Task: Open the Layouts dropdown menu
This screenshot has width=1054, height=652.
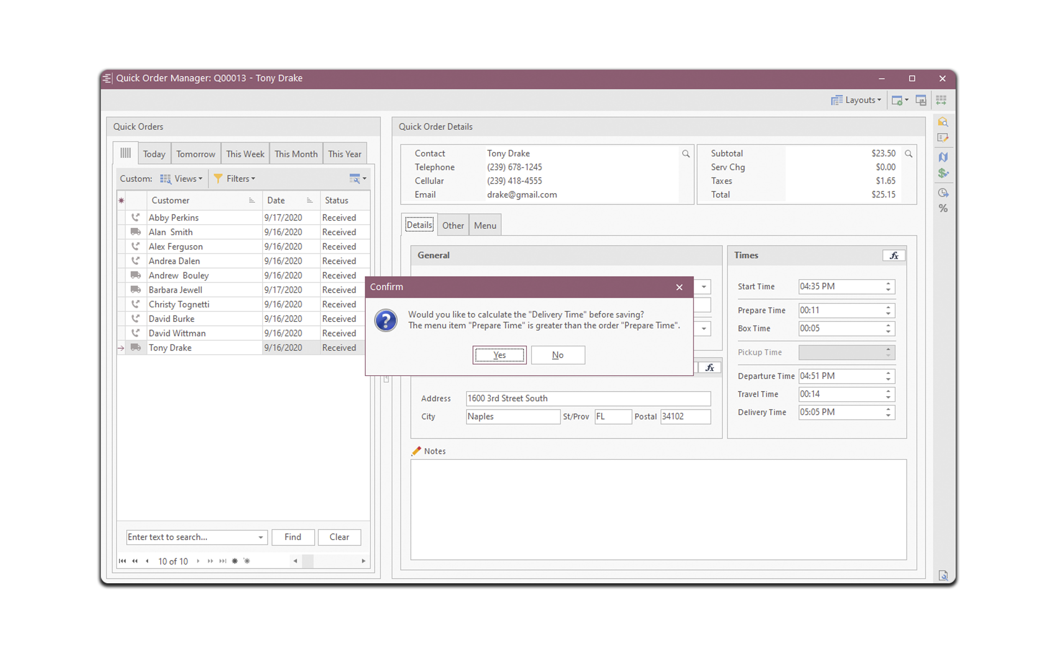Action: 856,100
